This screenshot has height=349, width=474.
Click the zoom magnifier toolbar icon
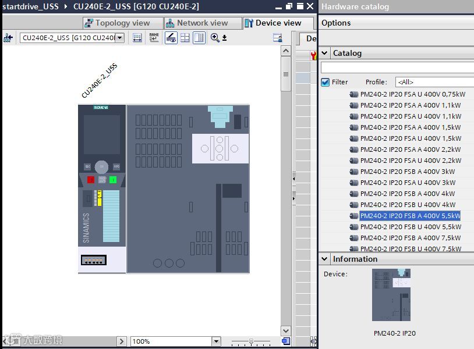click(x=215, y=38)
